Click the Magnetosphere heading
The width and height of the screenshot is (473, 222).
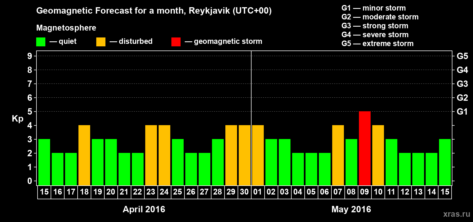pos(66,28)
